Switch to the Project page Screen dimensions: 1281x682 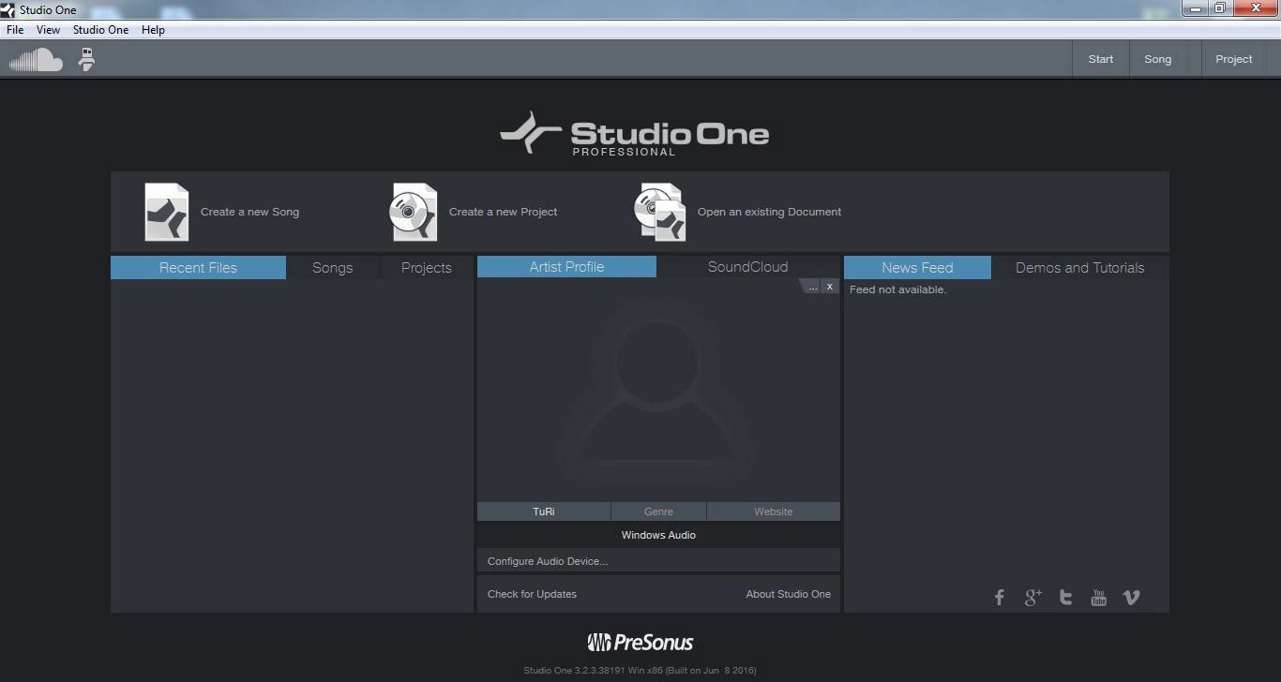(x=1234, y=59)
